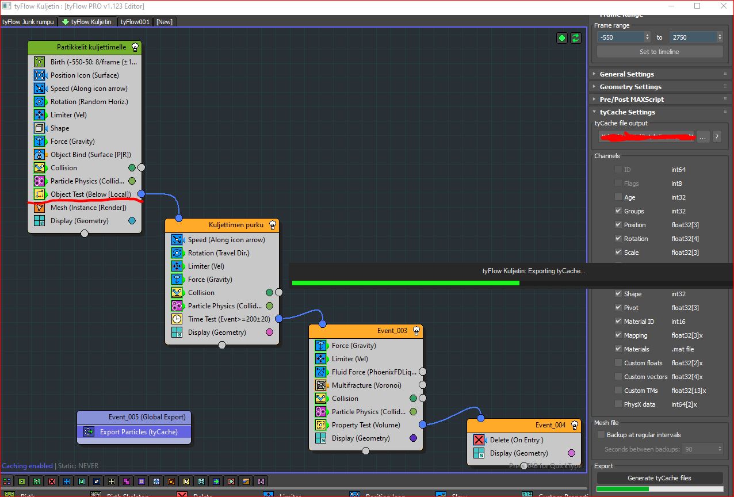Expand the Pre/Post MAXScript rollout
Screen dimensions: 734x497
click(x=660, y=100)
